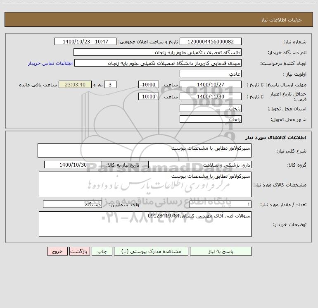Click label ایجاد کننده درخواست
This screenshot has height=308, width=318.
(283, 63)
